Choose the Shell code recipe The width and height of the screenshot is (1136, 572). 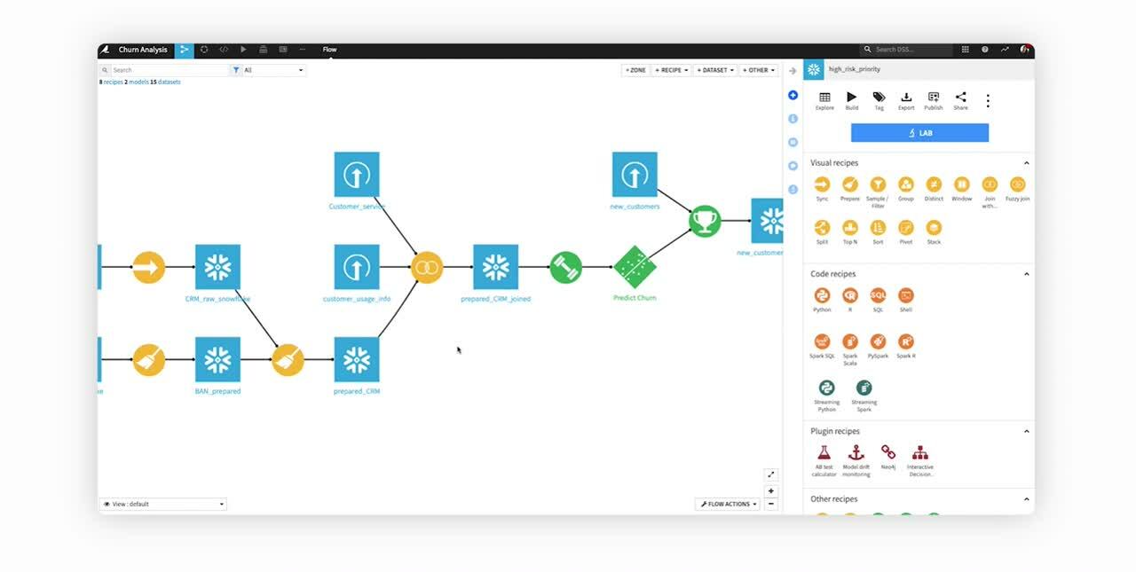pos(906,295)
